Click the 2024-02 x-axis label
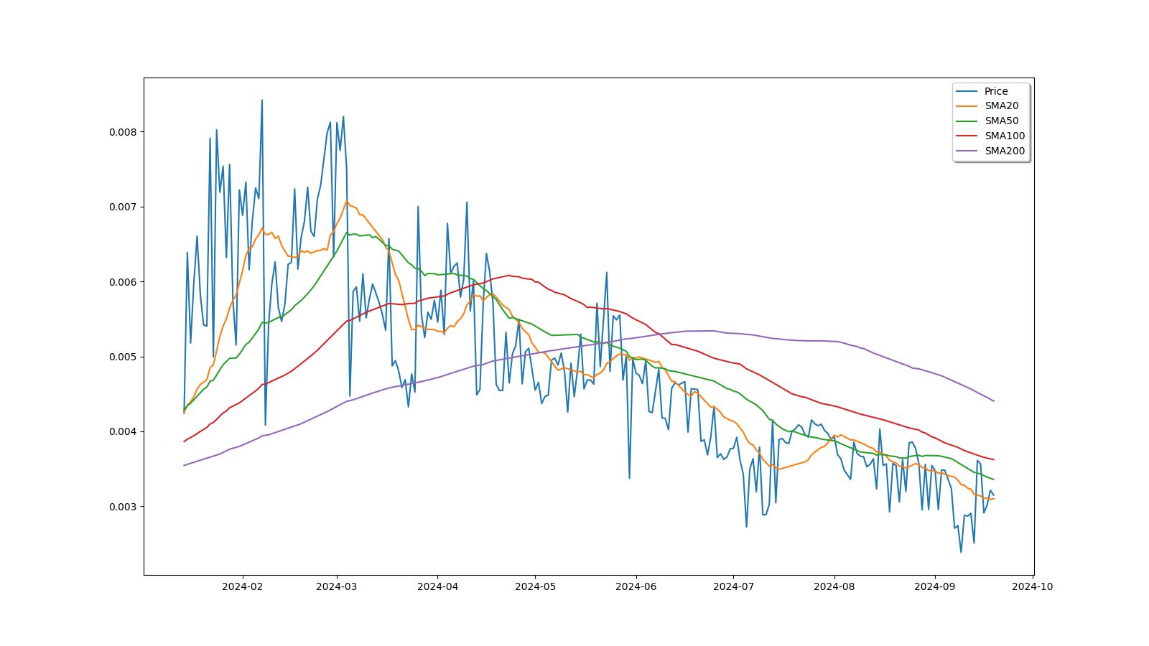Image resolution: width=1149 pixels, height=646 pixels. (243, 586)
